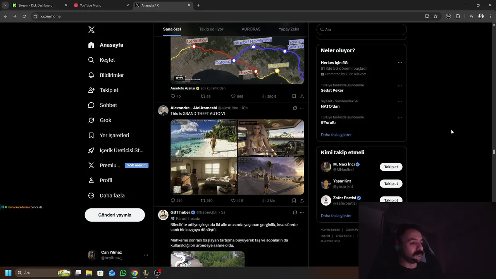Open Profil page
This screenshot has width=496, height=279.
pyautogui.click(x=100, y=180)
